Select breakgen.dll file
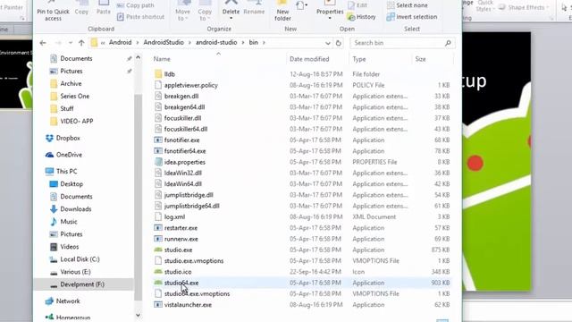The height and width of the screenshot is (322, 572). (x=181, y=96)
